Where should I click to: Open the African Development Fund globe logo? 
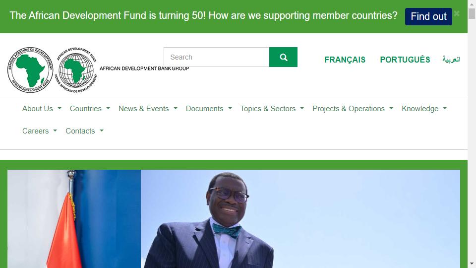(x=76, y=70)
